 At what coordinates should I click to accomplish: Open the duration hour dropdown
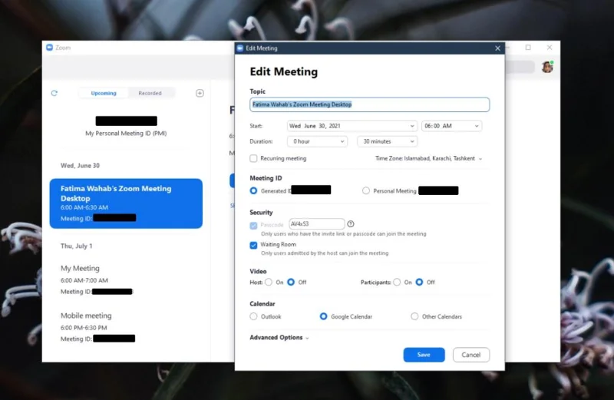coord(317,141)
